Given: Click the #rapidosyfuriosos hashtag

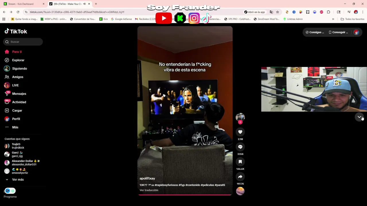Looking at the screenshot, I should 166,185.
